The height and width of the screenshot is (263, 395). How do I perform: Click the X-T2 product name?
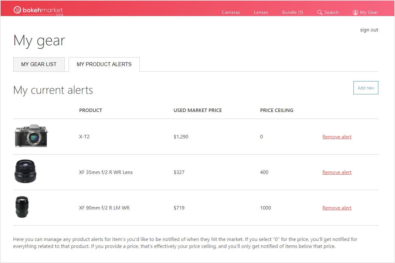coord(84,137)
